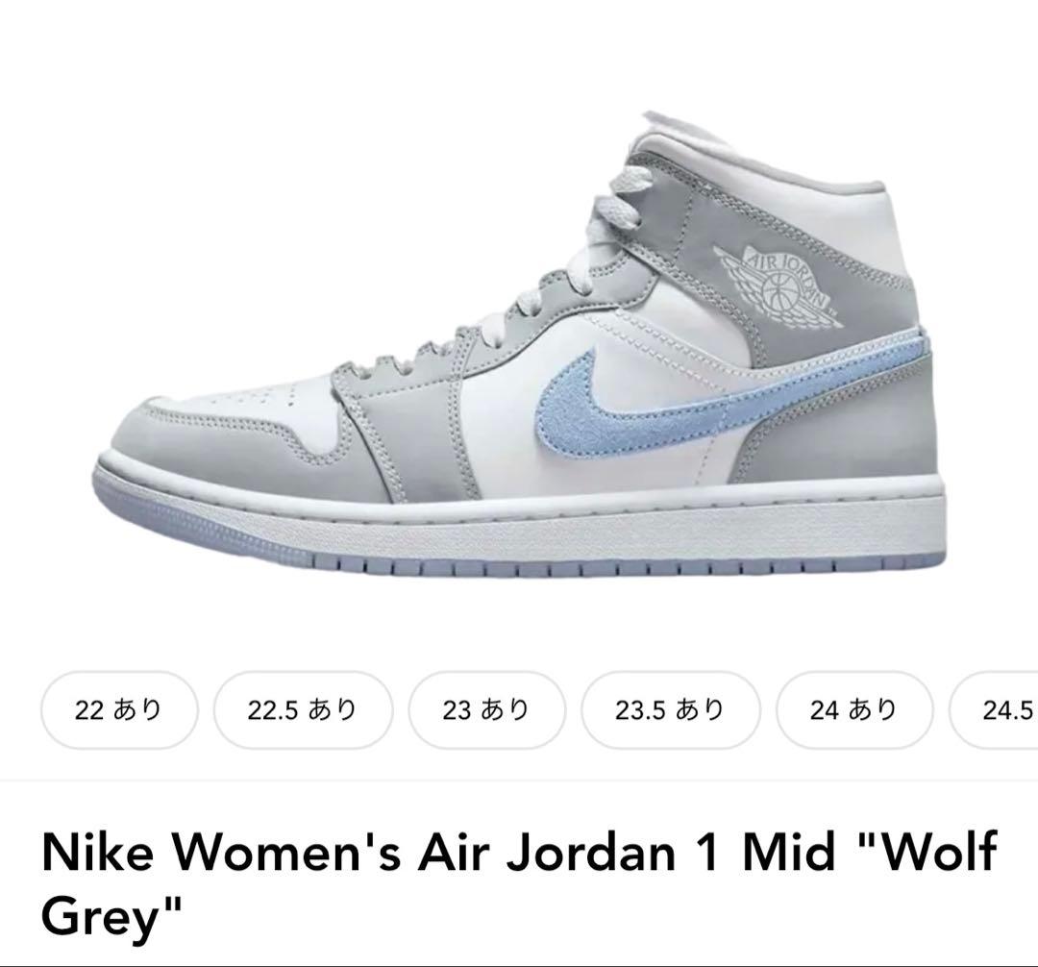Screen dimensions: 1038x967
Task: Tap the partially visible 24.5 size chip
Action: pos(994,710)
